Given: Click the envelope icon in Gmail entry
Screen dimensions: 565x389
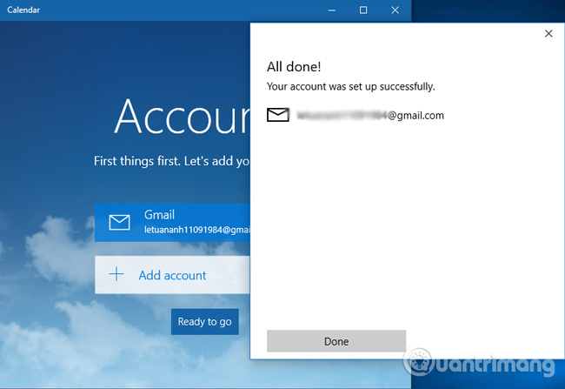Looking at the screenshot, I should [x=119, y=222].
